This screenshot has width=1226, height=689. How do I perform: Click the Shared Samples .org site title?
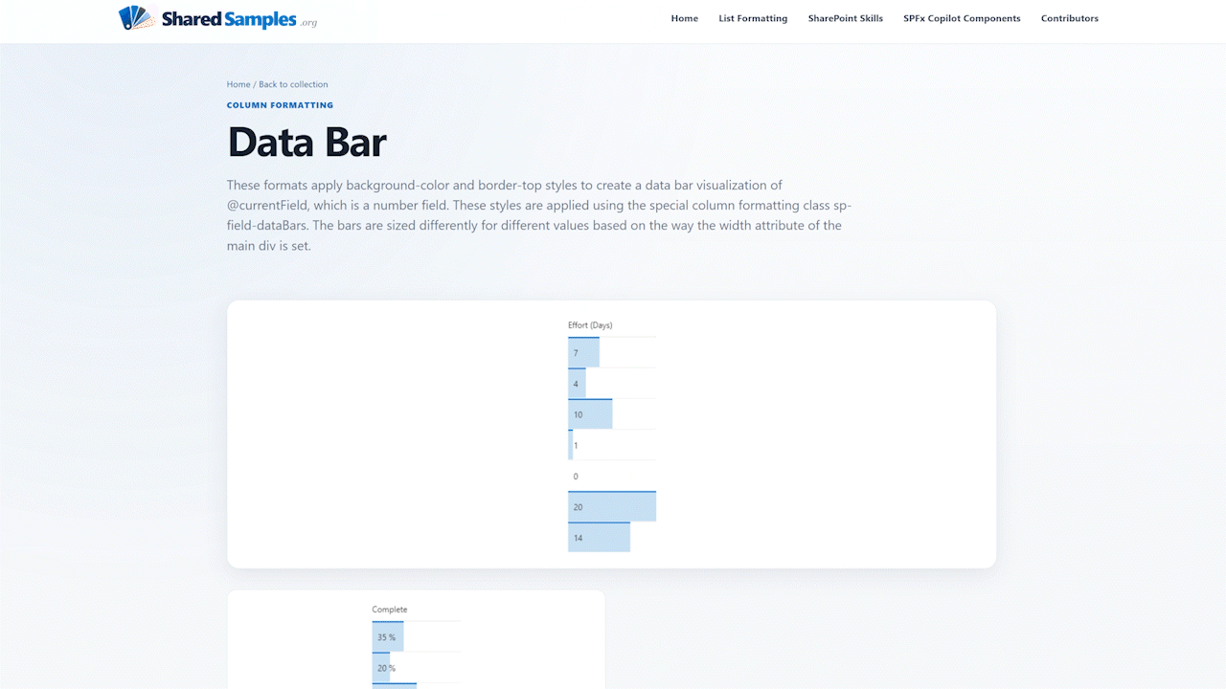coord(239,19)
